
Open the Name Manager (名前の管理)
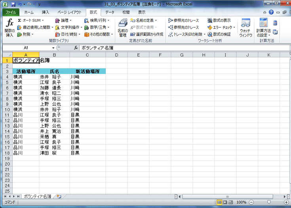point(123,28)
